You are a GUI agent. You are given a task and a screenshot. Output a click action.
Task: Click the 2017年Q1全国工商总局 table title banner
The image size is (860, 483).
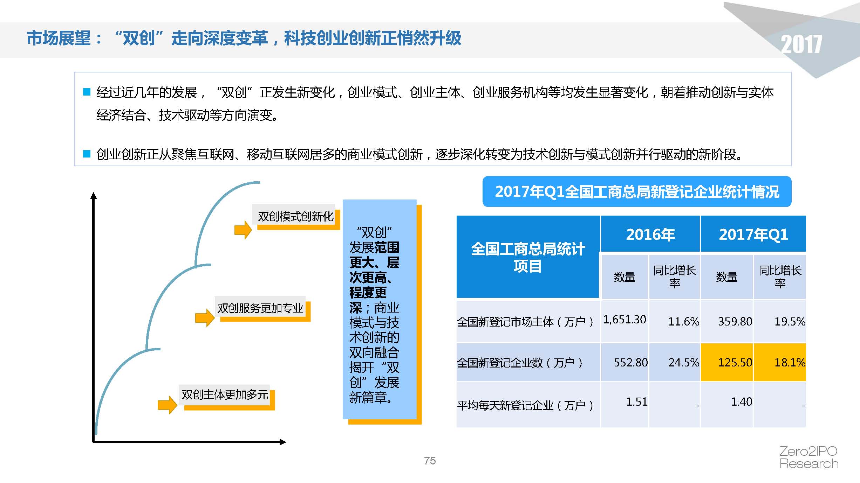tap(637, 192)
